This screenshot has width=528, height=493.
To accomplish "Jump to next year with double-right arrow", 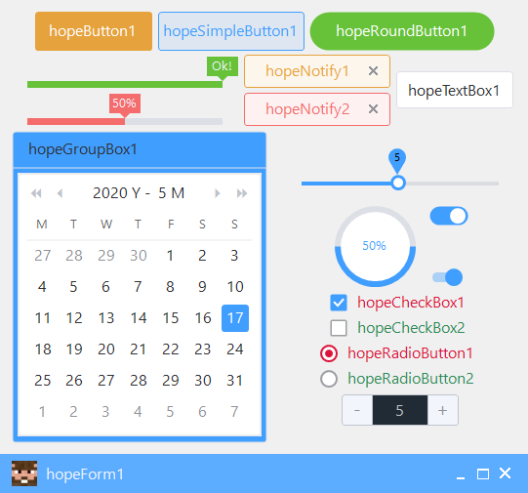I will (x=242, y=193).
